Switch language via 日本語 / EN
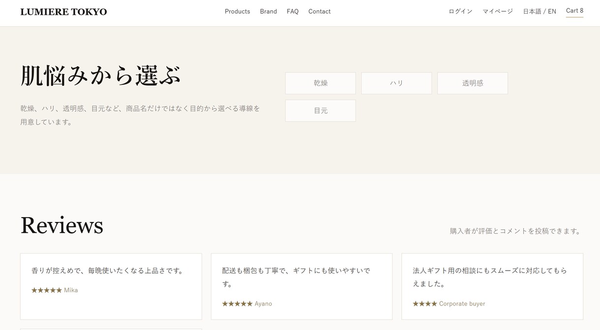This screenshot has width=600, height=330. coord(540,11)
